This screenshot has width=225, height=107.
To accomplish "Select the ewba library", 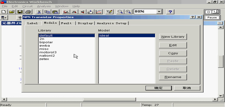I will click(x=67, y=46).
